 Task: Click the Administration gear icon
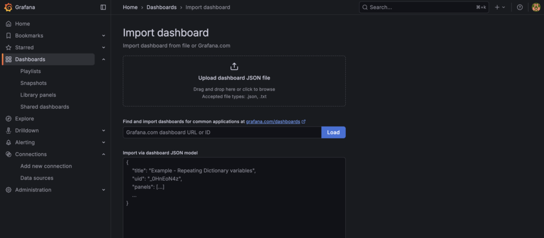(x=8, y=190)
